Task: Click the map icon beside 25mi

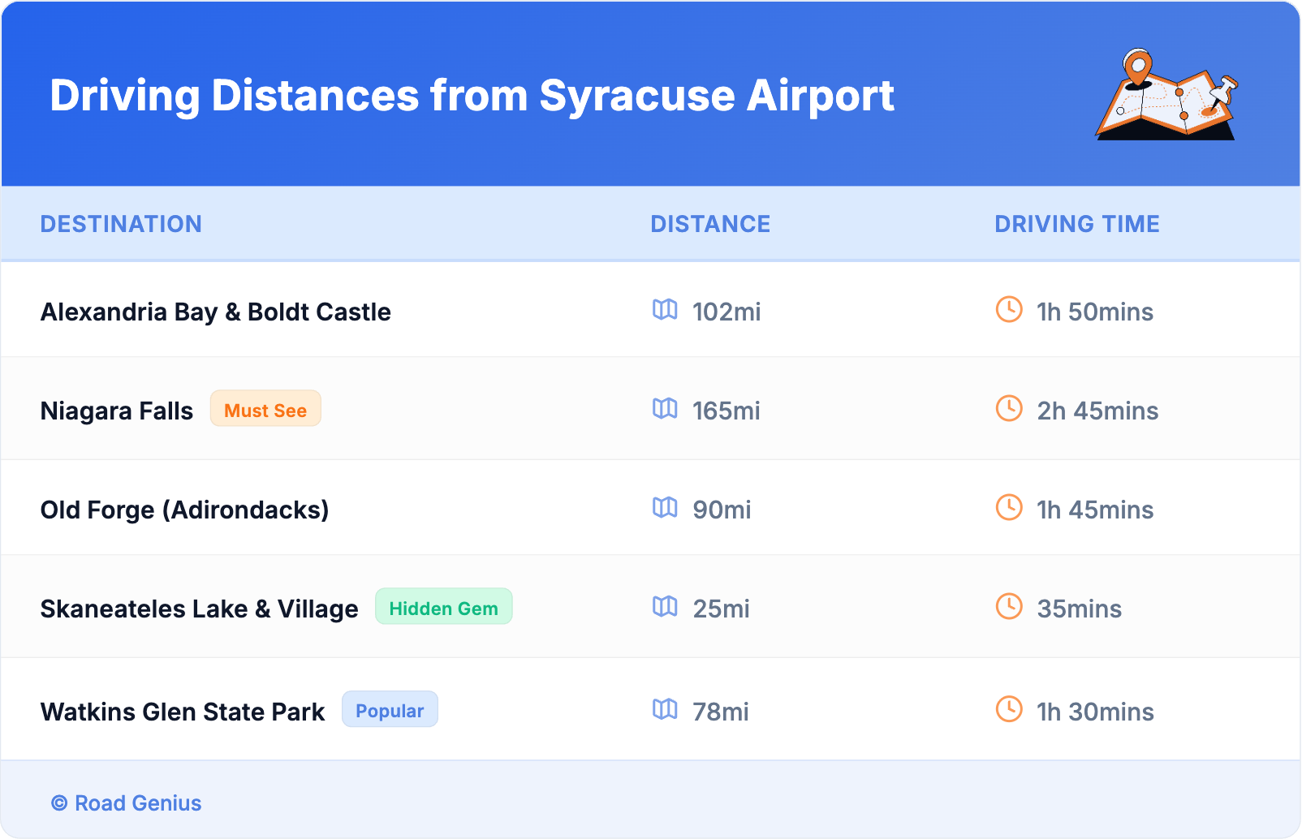Action: (665, 607)
